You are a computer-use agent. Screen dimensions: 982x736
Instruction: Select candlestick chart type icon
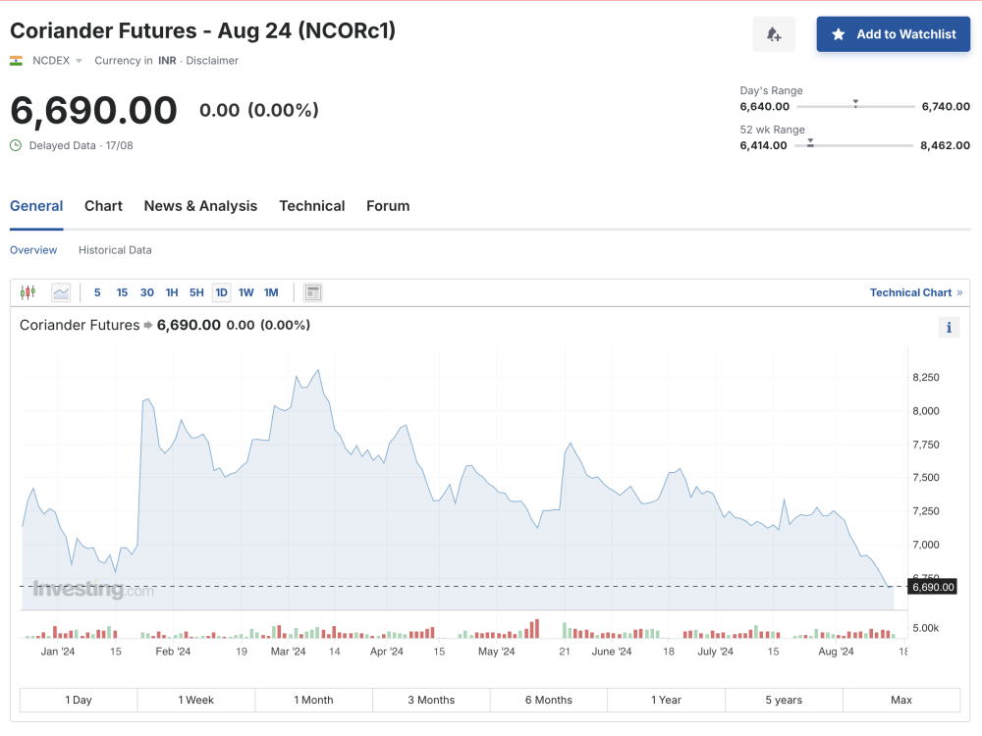tap(27, 292)
